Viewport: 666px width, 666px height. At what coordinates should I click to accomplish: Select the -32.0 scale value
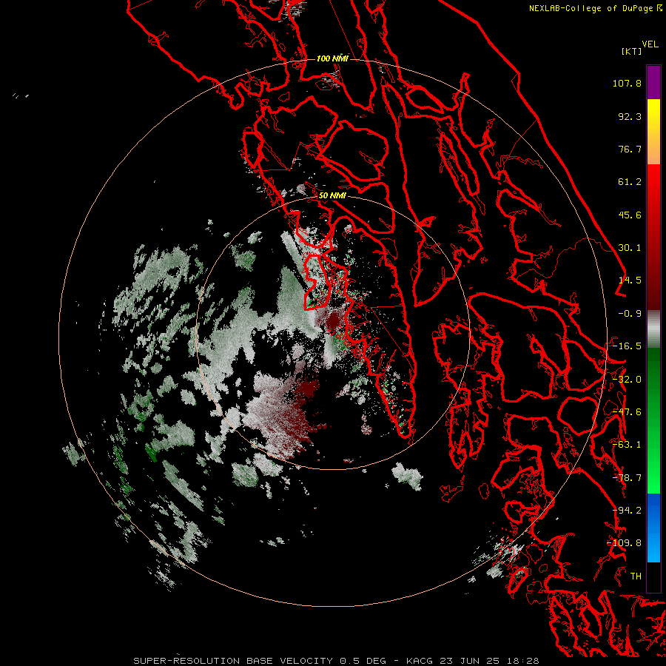(627, 380)
